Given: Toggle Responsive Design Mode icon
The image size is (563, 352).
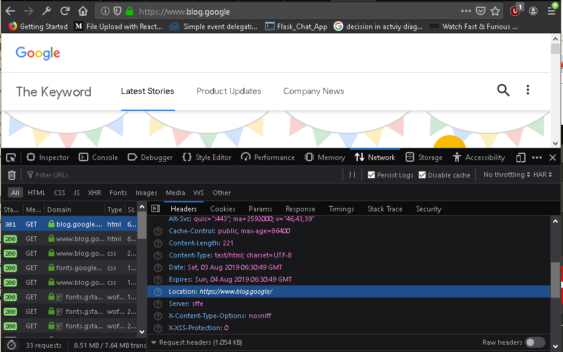Looking at the screenshot, I should coord(521,158).
